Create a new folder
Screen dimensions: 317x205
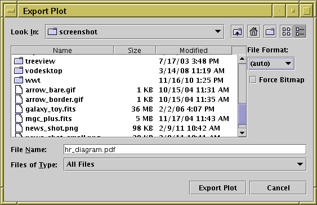(270, 32)
